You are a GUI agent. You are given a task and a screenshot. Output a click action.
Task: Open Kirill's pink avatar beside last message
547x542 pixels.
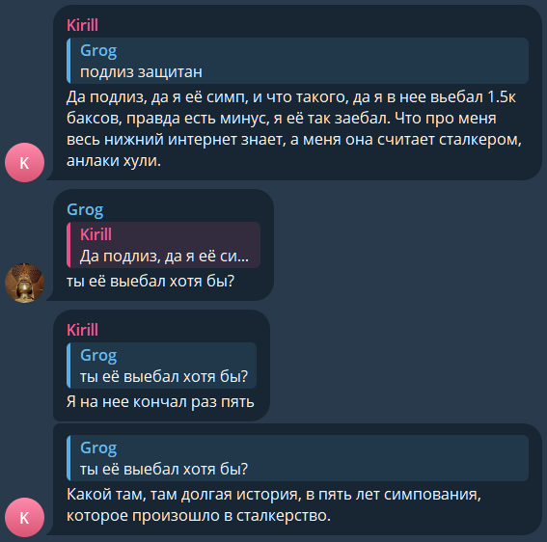(24, 517)
